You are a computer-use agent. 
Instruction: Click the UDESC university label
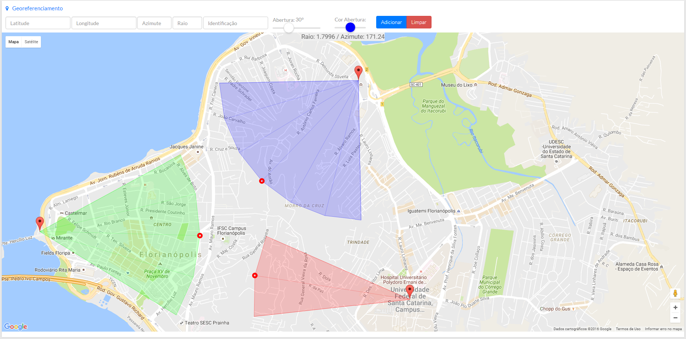coord(556,149)
